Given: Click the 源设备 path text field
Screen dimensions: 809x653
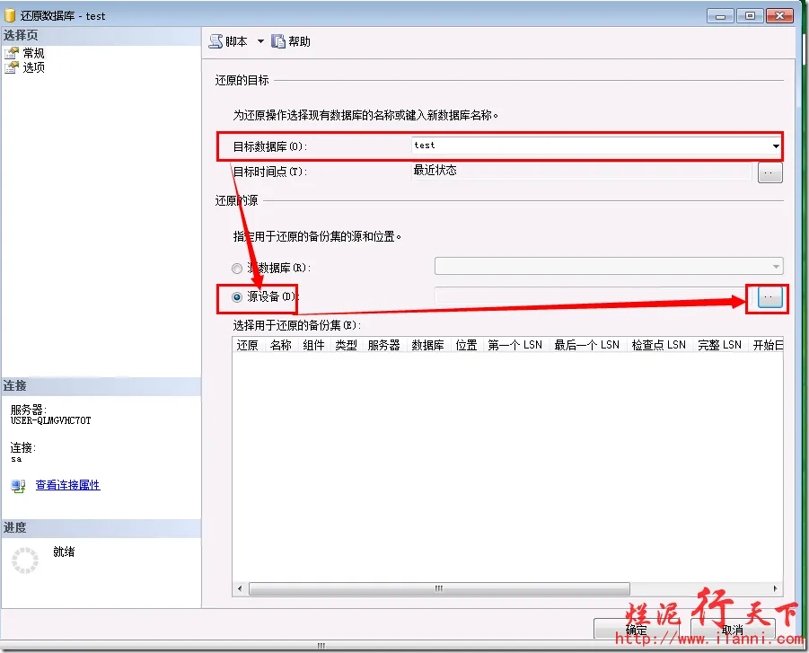Looking at the screenshot, I should 594,296.
